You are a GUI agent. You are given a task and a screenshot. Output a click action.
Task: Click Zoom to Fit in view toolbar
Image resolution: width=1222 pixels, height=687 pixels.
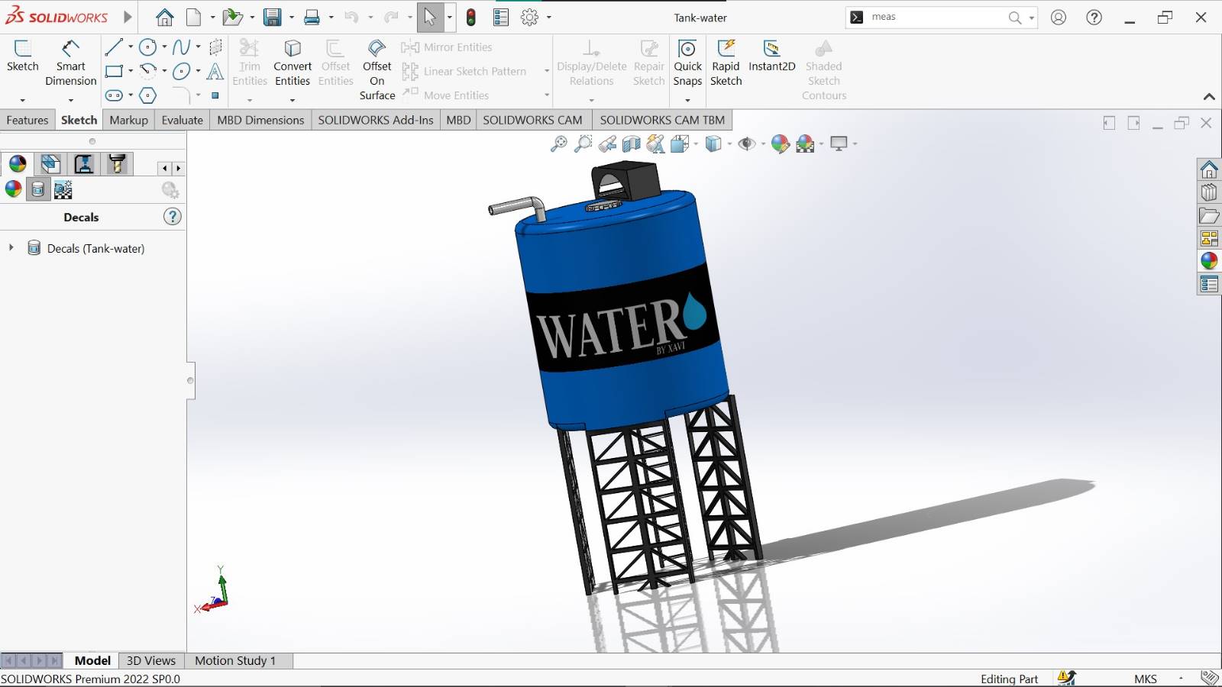[x=559, y=144]
